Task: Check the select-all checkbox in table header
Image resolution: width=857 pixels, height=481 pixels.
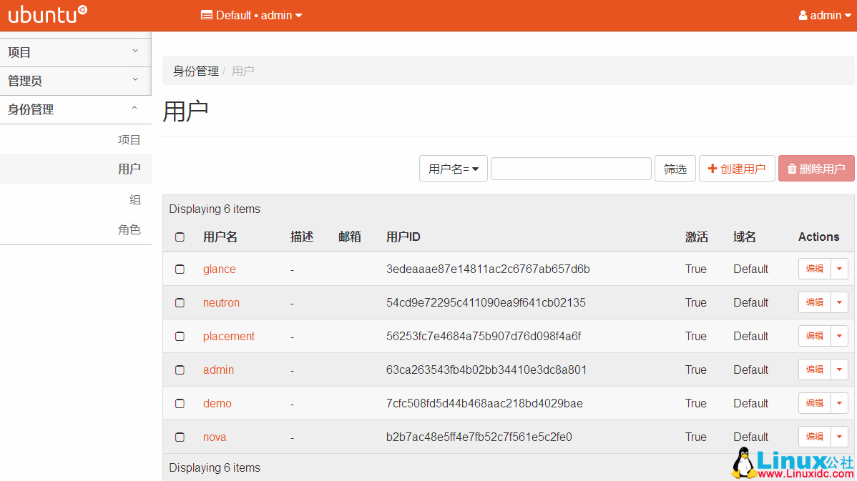Action: (180, 236)
